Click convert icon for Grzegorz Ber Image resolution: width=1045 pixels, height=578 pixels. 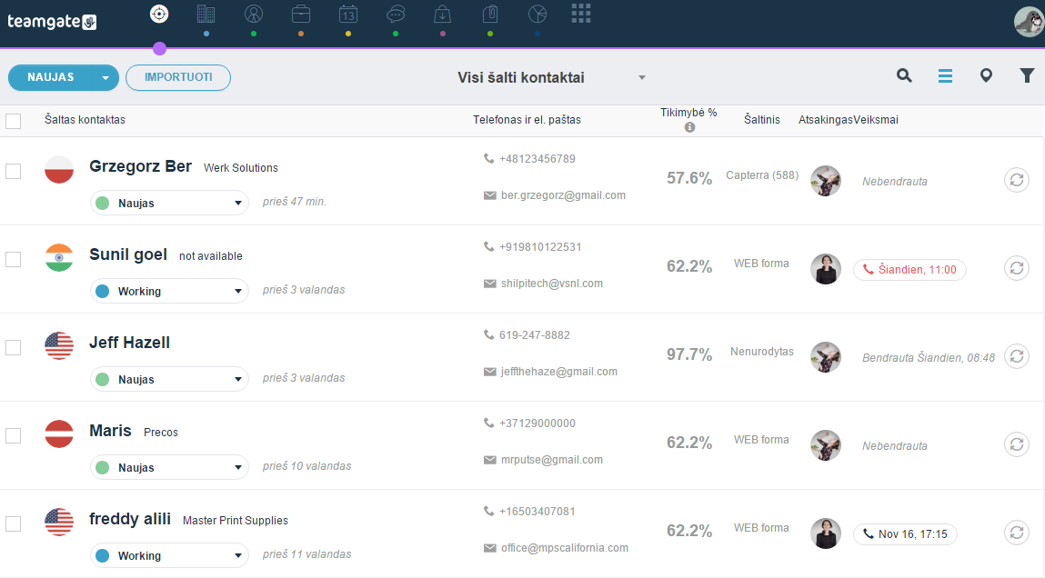tap(1016, 180)
